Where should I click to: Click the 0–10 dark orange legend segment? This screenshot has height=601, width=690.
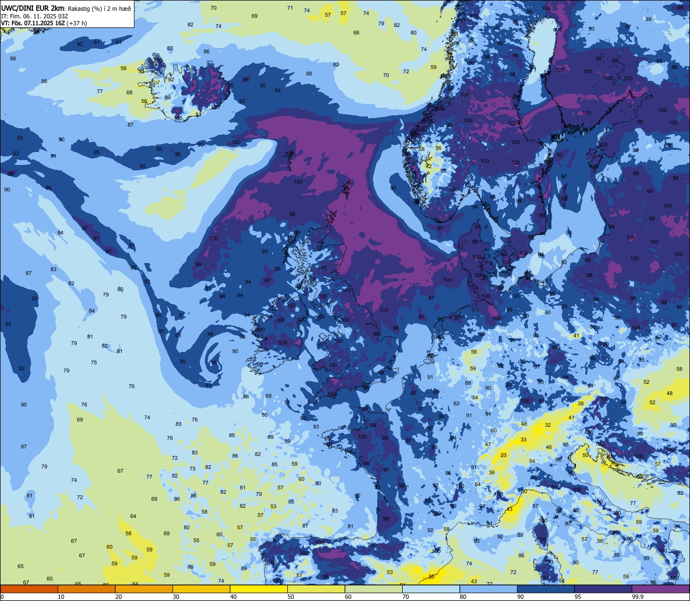(29, 589)
